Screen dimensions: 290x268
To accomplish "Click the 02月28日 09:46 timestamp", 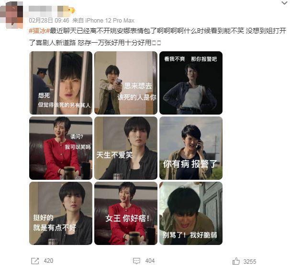I will (49, 21).
